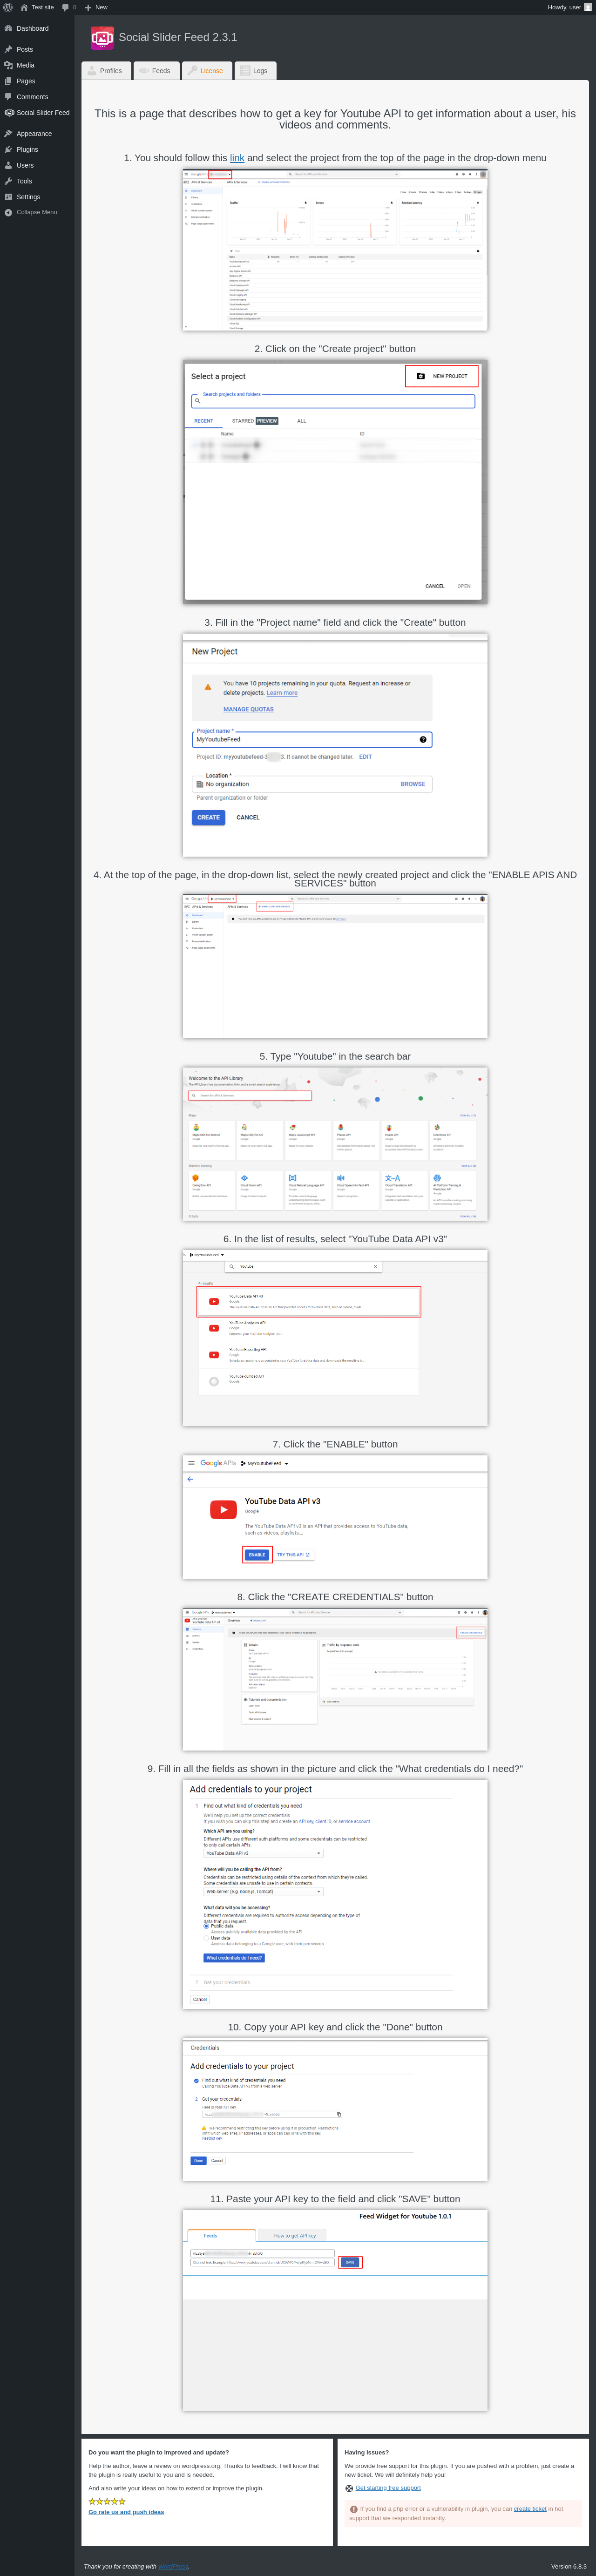
Task: Open the comments bubble in admin bar
Action: (x=68, y=7)
